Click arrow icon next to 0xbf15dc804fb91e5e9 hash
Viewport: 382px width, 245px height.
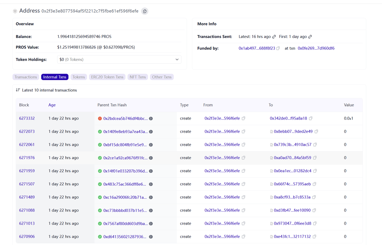[151, 145]
